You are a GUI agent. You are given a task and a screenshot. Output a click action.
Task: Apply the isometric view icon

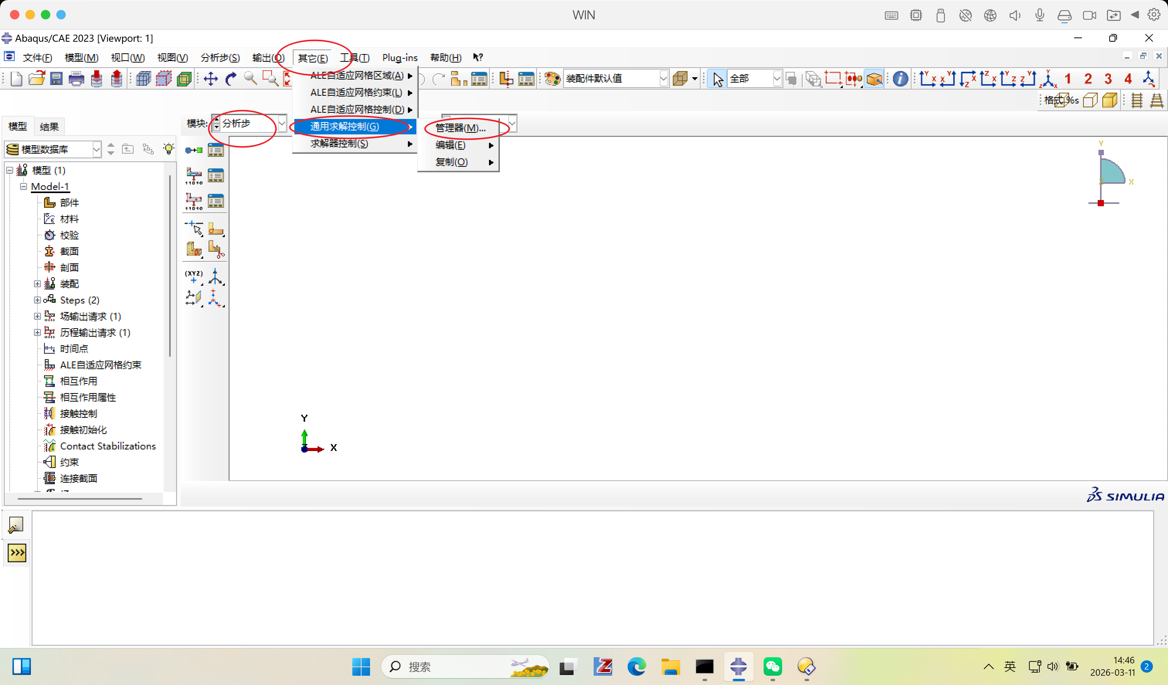click(x=1048, y=79)
